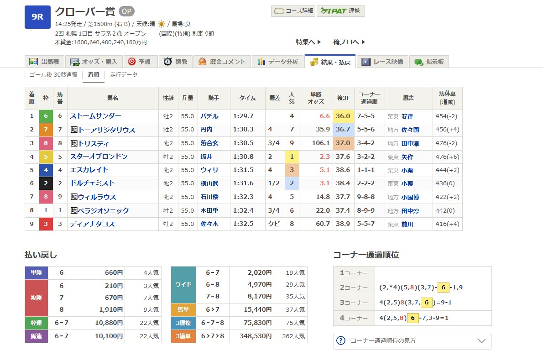Viewport: 543px width, 361px height.
Task: Open horse トーアサジタリウス's page
Action: pos(107,130)
